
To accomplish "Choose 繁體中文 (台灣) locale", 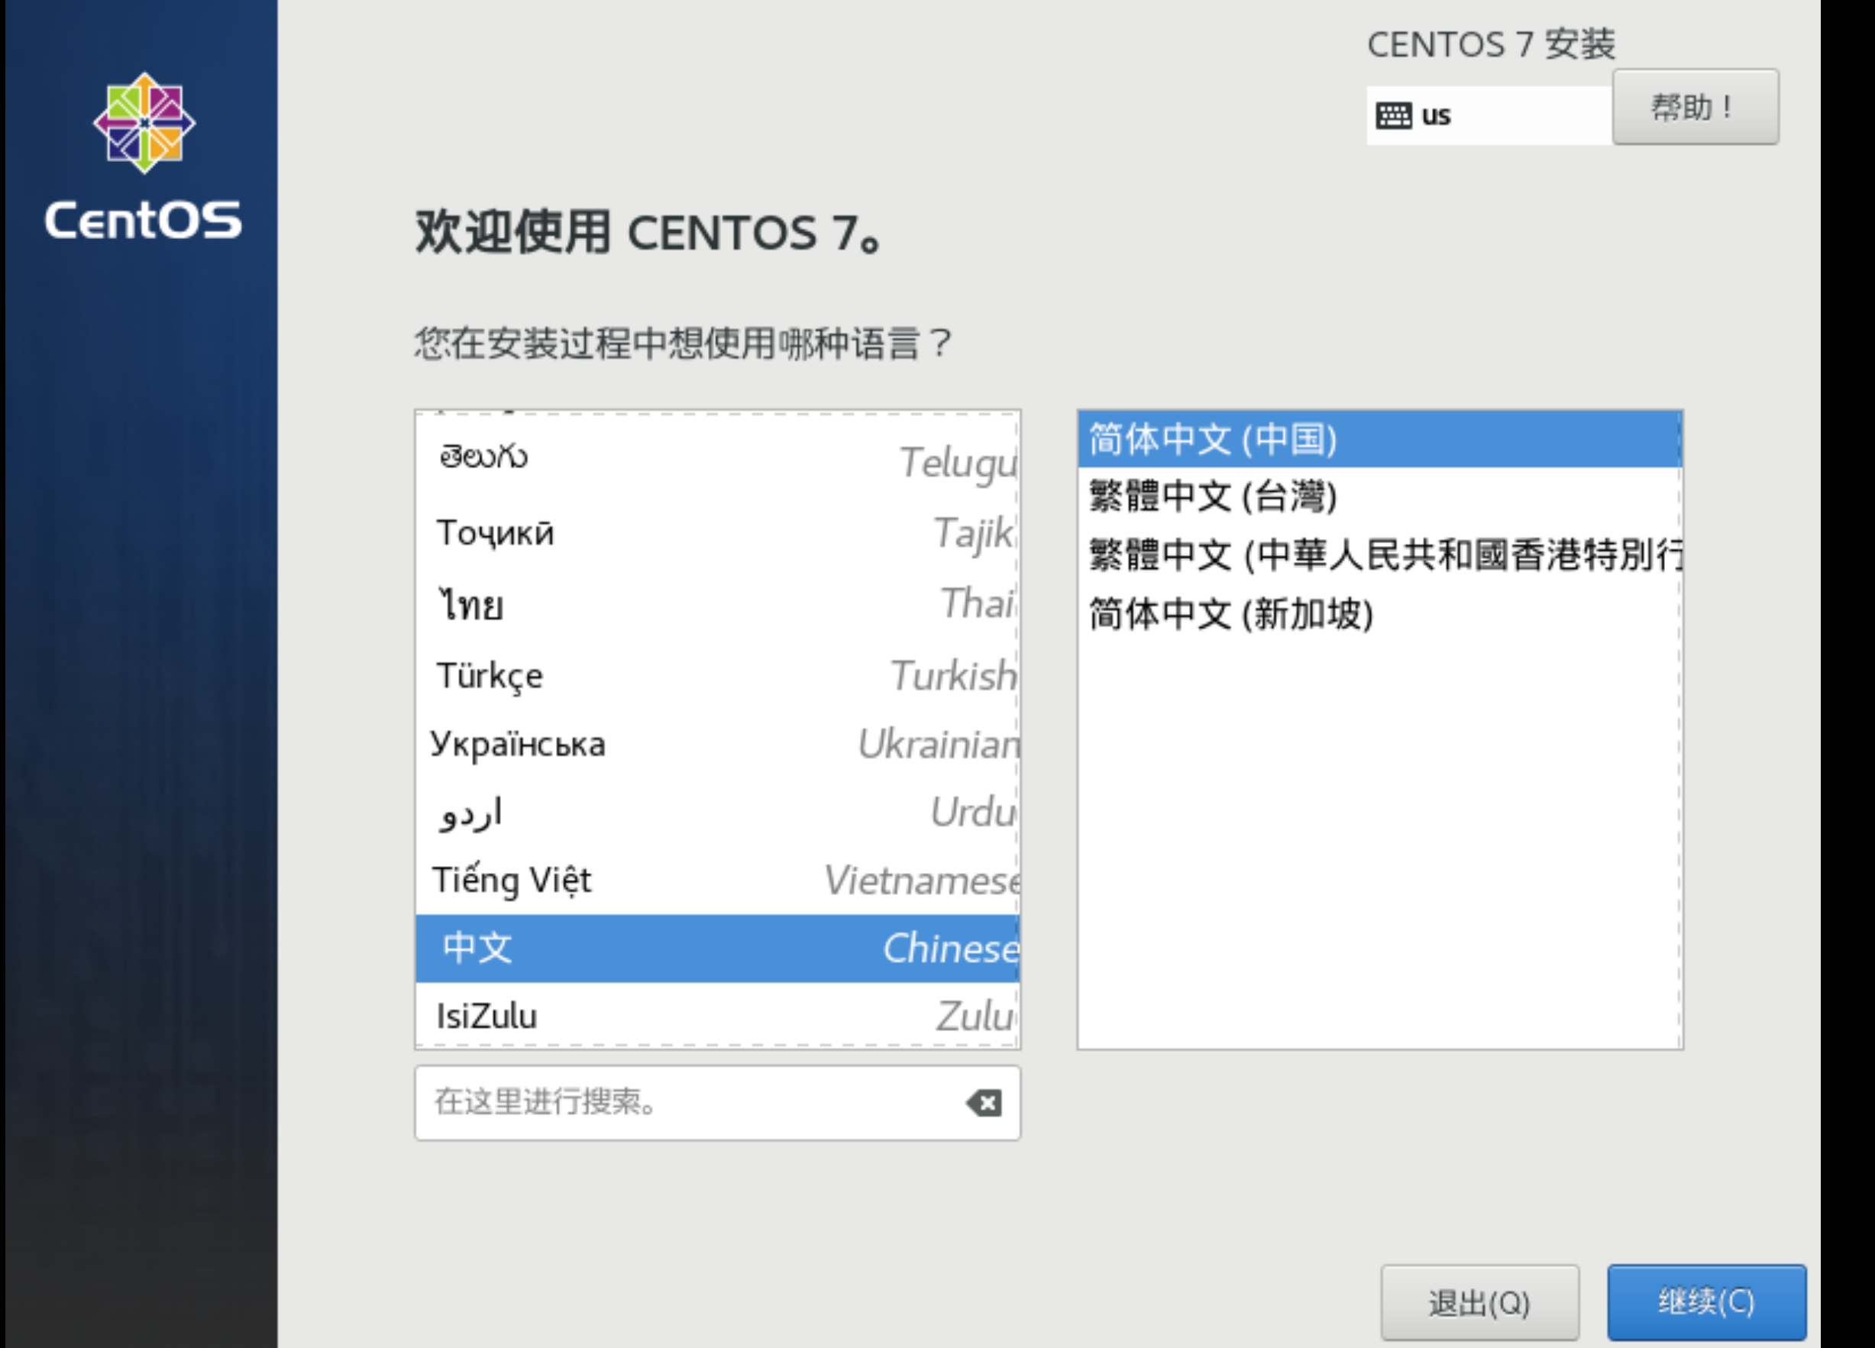I will (x=1379, y=496).
